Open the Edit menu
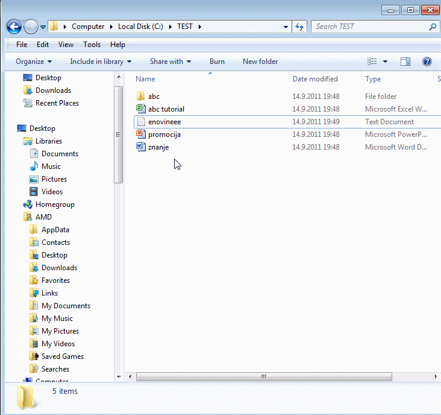Image resolution: width=441 pixels, height=415 pixels. click(42, 45)
